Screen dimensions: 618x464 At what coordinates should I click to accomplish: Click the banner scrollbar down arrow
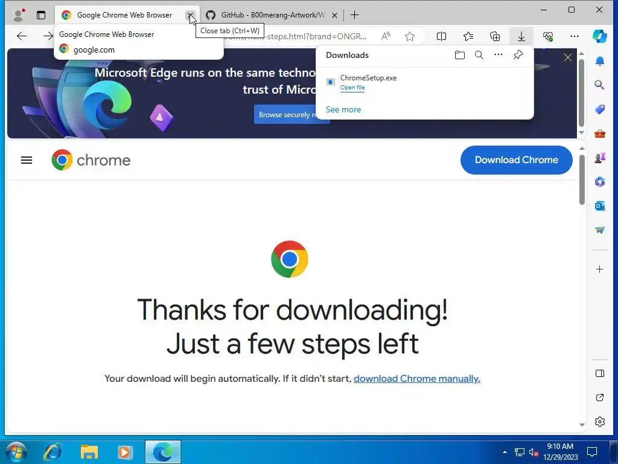click(582, 132)
